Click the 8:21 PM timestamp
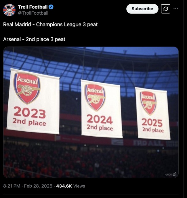The width and height of the screenshot is (187, 198). pyautogui.click(x=12, y=186)
